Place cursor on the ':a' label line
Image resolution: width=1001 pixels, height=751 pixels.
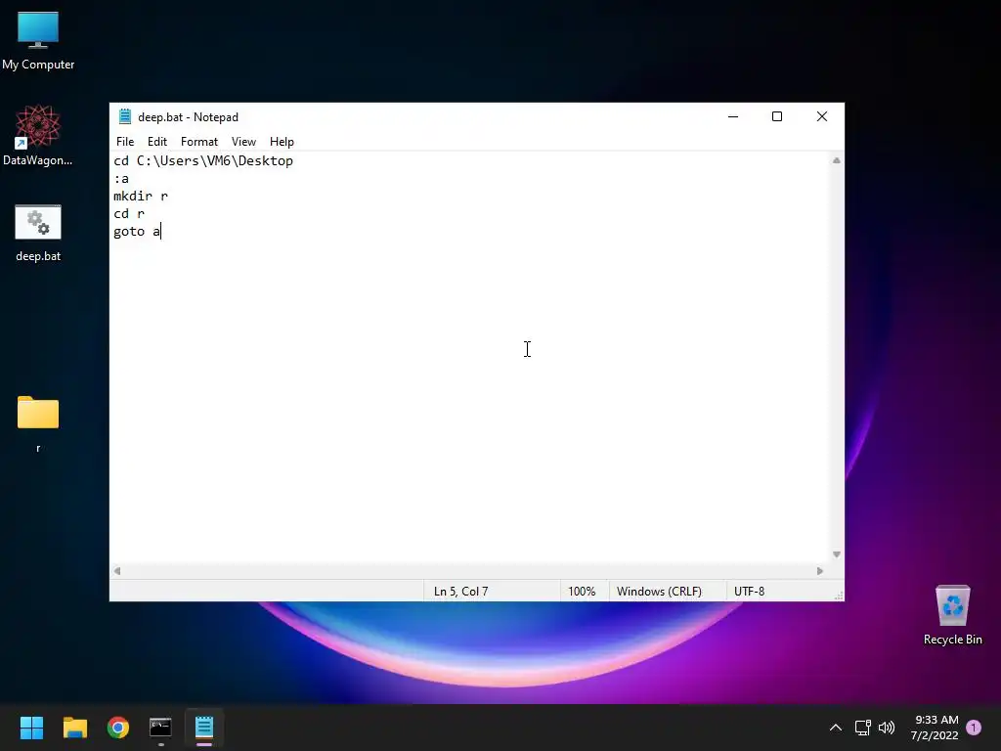click(121, 179)
